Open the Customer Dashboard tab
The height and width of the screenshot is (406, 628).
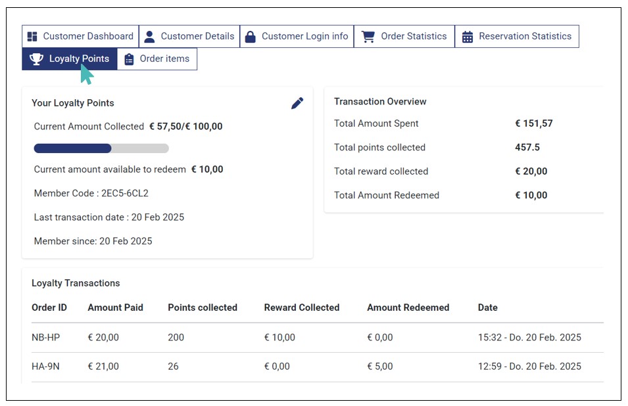[80, 36]
